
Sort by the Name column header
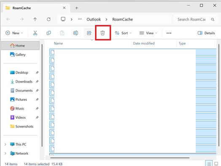point(58,43)
